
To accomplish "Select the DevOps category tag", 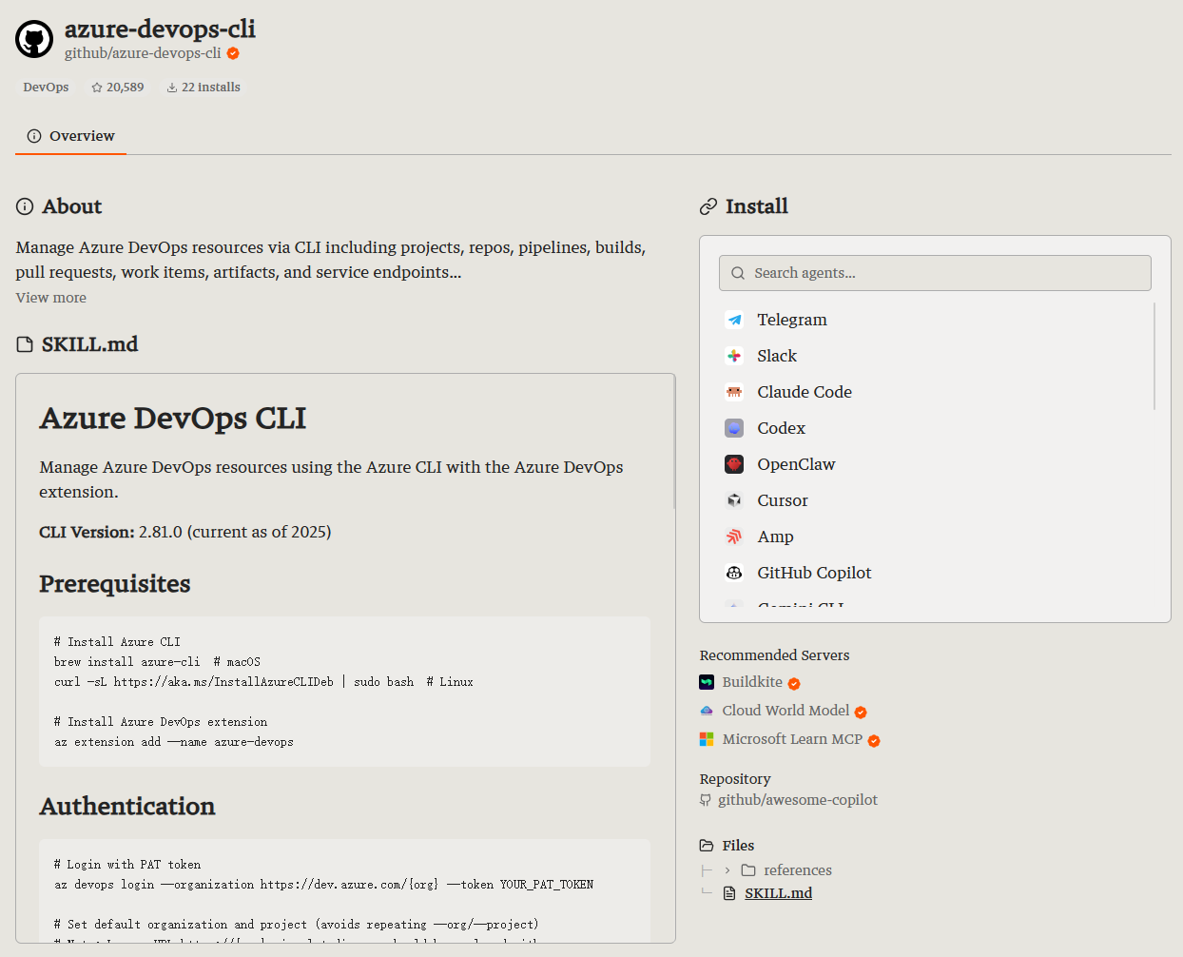I will [46, 88].
